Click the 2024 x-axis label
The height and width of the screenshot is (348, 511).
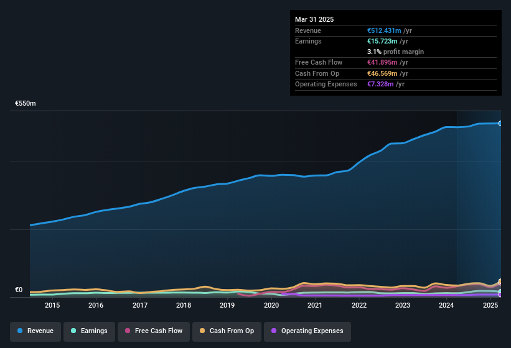coord(446,305)
